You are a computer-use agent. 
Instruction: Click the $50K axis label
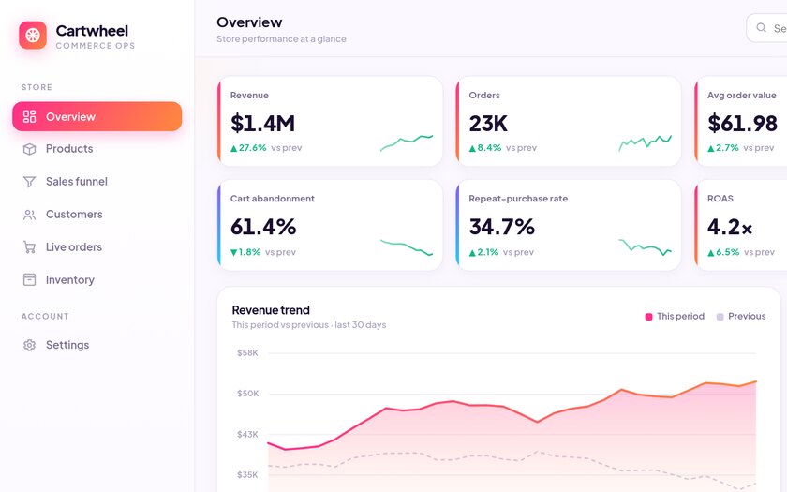click(x=248, y=393)
